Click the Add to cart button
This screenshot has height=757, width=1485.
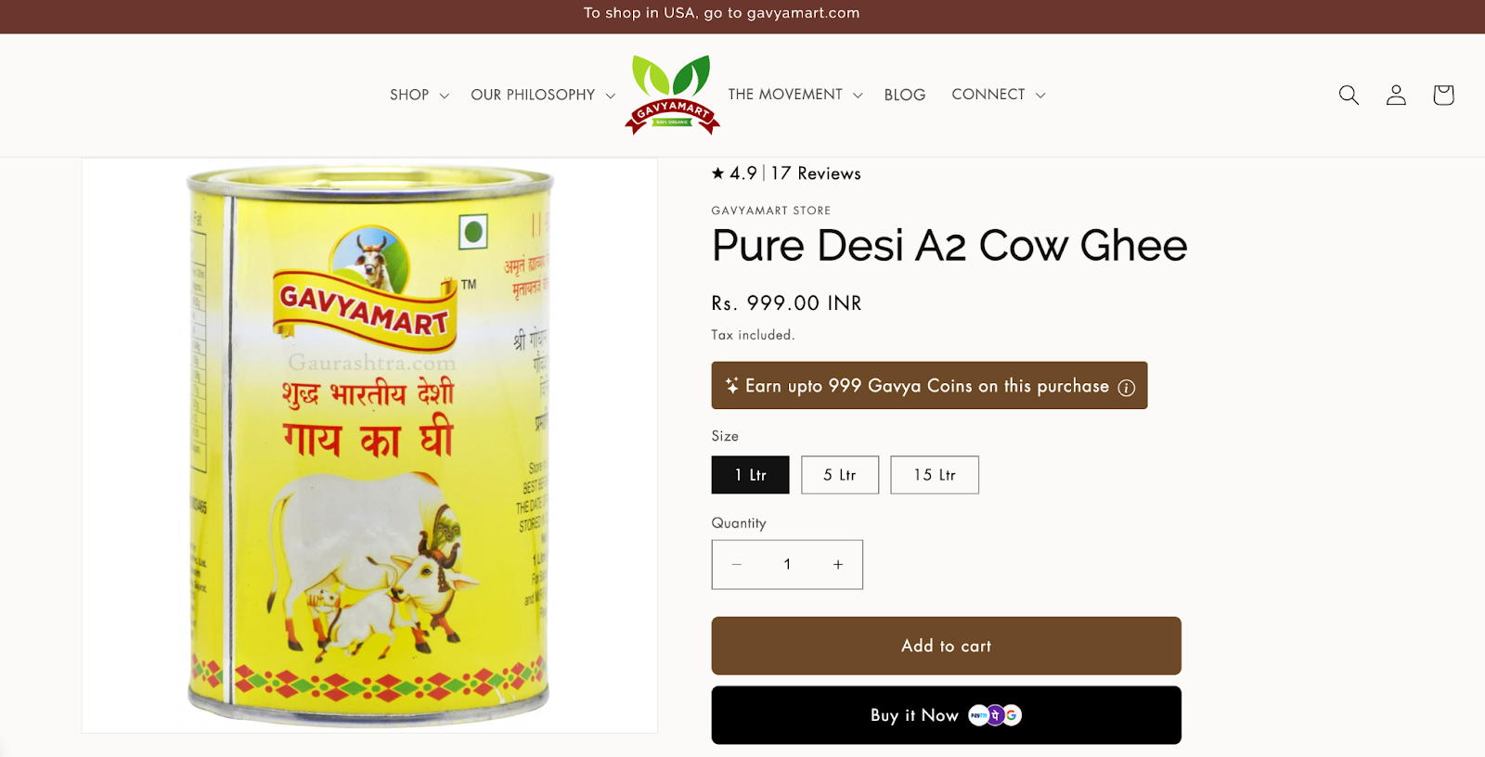946,646
